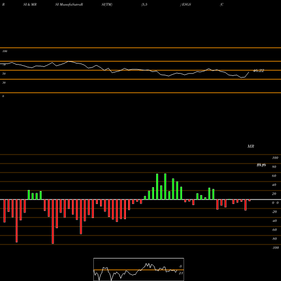The height and width of the screenshot is (281, 281).
Task: Click the MR axis label -60
Action: (x=274, y=230)
